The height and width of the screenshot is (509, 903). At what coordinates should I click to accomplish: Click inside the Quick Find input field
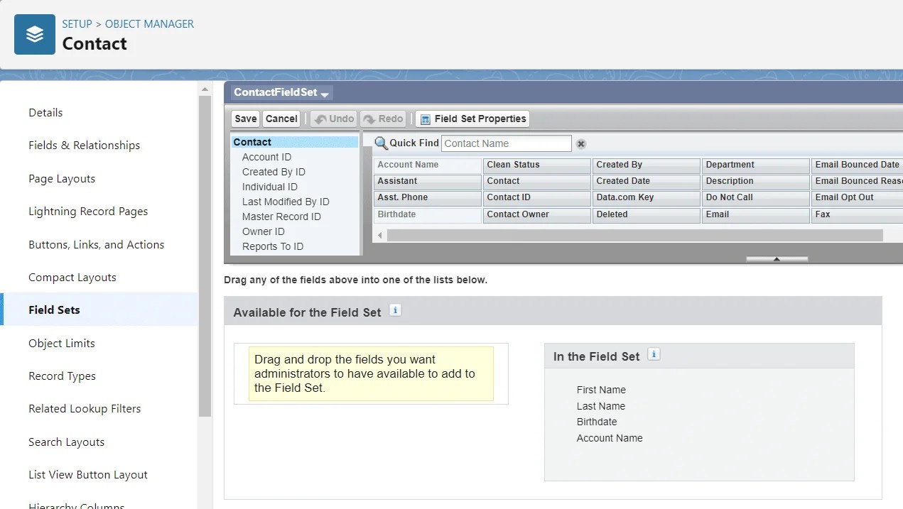pyautogui.click(x=506, y=143)
